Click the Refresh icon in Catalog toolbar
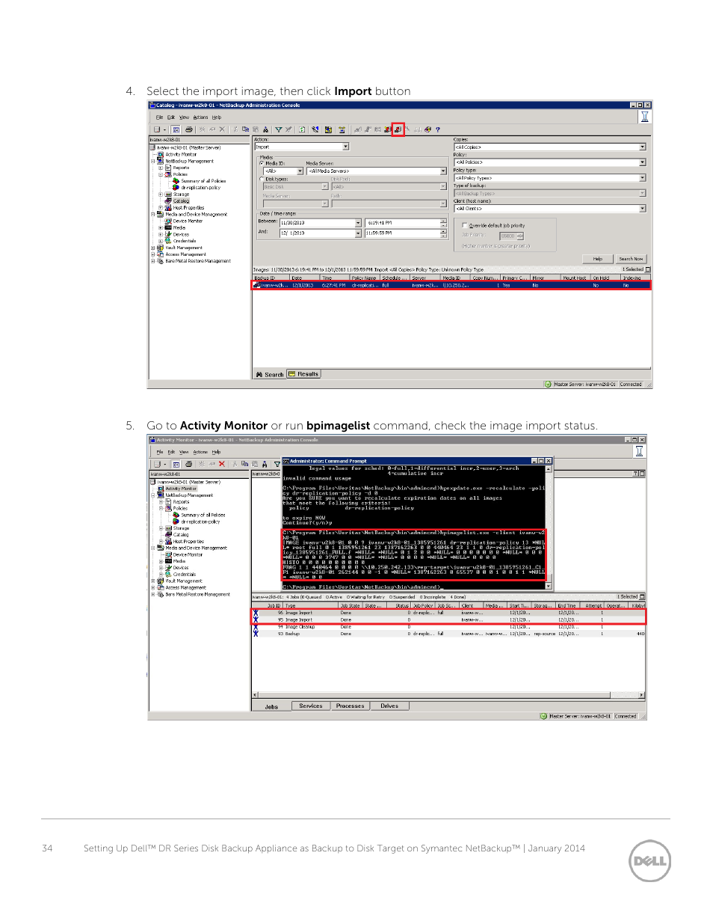The width and height of the screenshot is (713, 924). coord(302,129)
